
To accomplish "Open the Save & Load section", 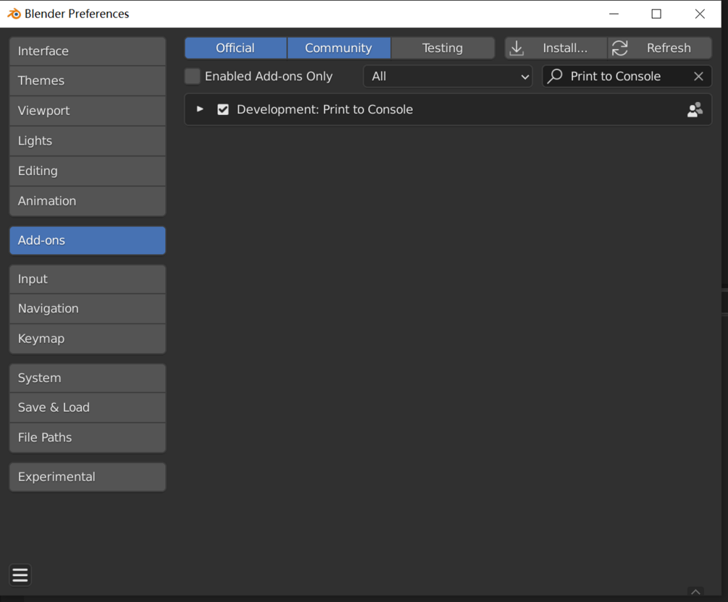I will pyautogui.click(x=87, y=407).
